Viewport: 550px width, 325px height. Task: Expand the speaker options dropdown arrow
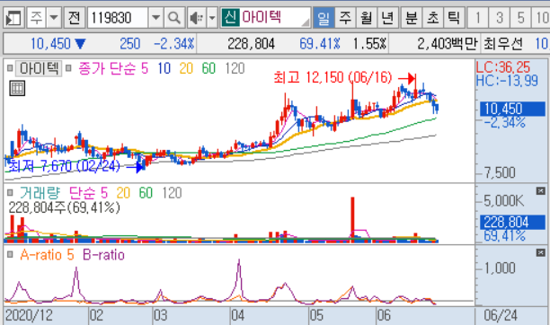point(212,18)
